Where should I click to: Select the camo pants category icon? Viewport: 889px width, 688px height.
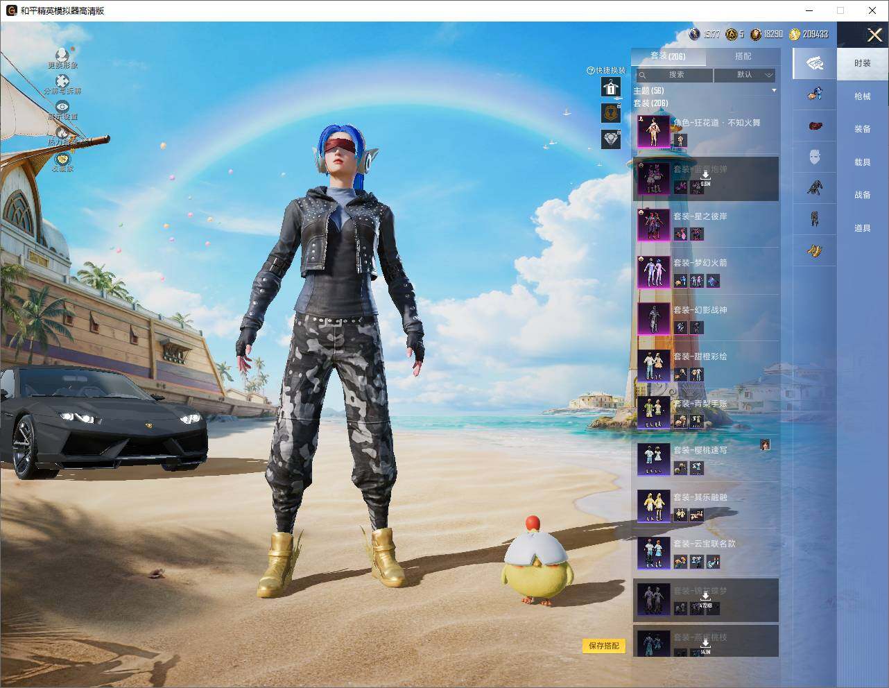point(815,218)
